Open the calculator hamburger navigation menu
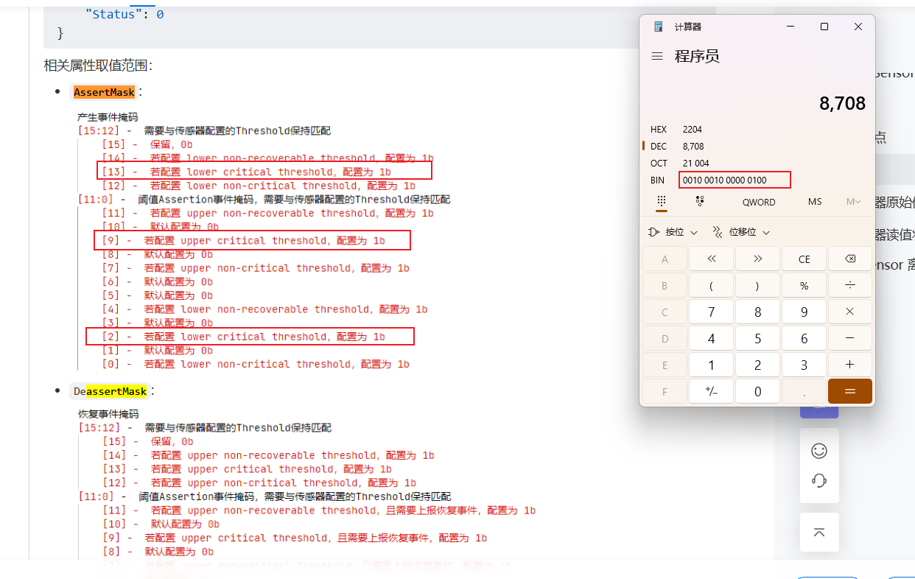The height and width of the screenshot is (579, 915). 657,56
